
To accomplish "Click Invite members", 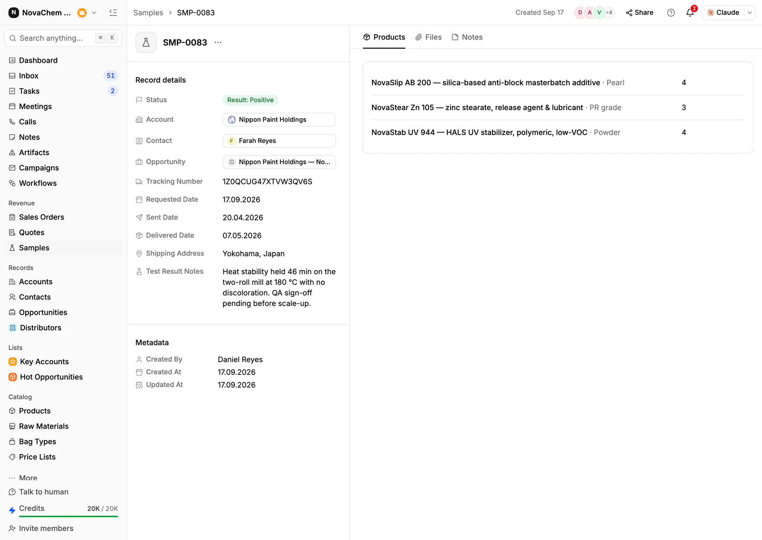I will (x=41, y=529).
